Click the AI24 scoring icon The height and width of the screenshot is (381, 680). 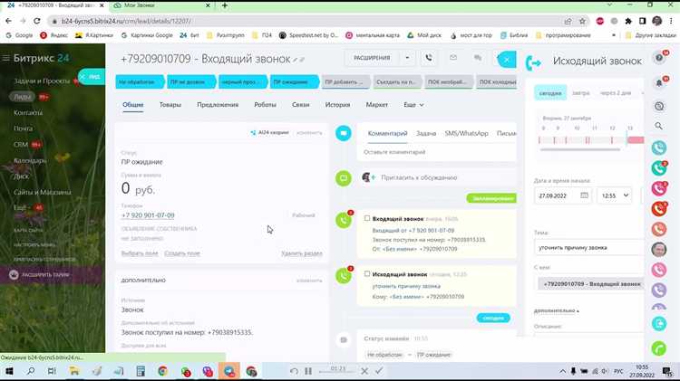tap(253, 132)
